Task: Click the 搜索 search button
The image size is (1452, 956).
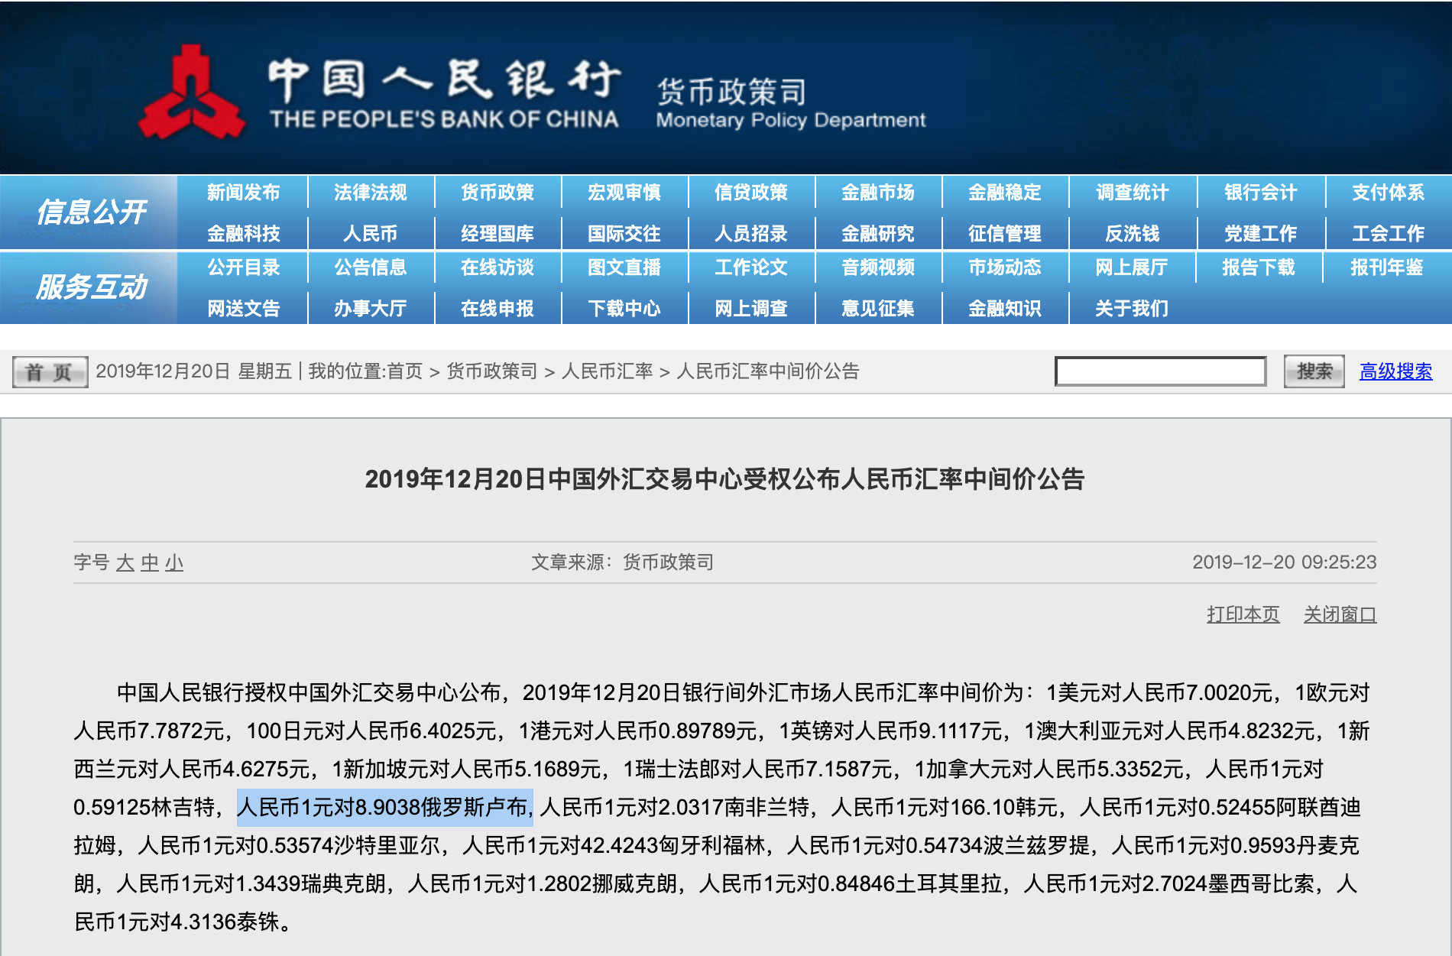Action: tap(1314, 371)
